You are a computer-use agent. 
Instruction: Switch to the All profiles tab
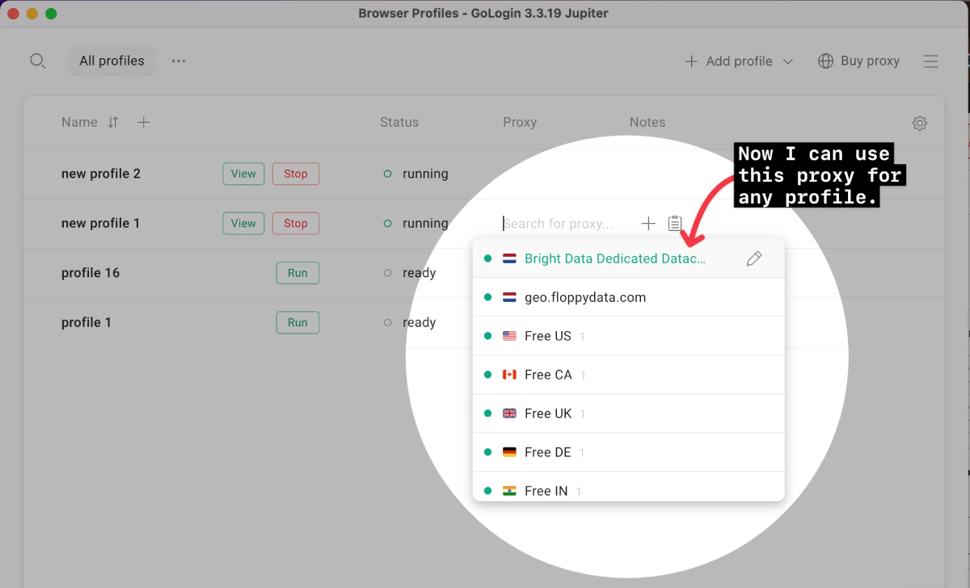(x=112, y=61)
